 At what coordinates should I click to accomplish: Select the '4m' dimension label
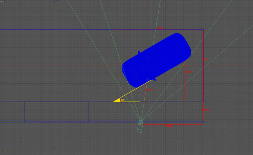pos(206,59)
